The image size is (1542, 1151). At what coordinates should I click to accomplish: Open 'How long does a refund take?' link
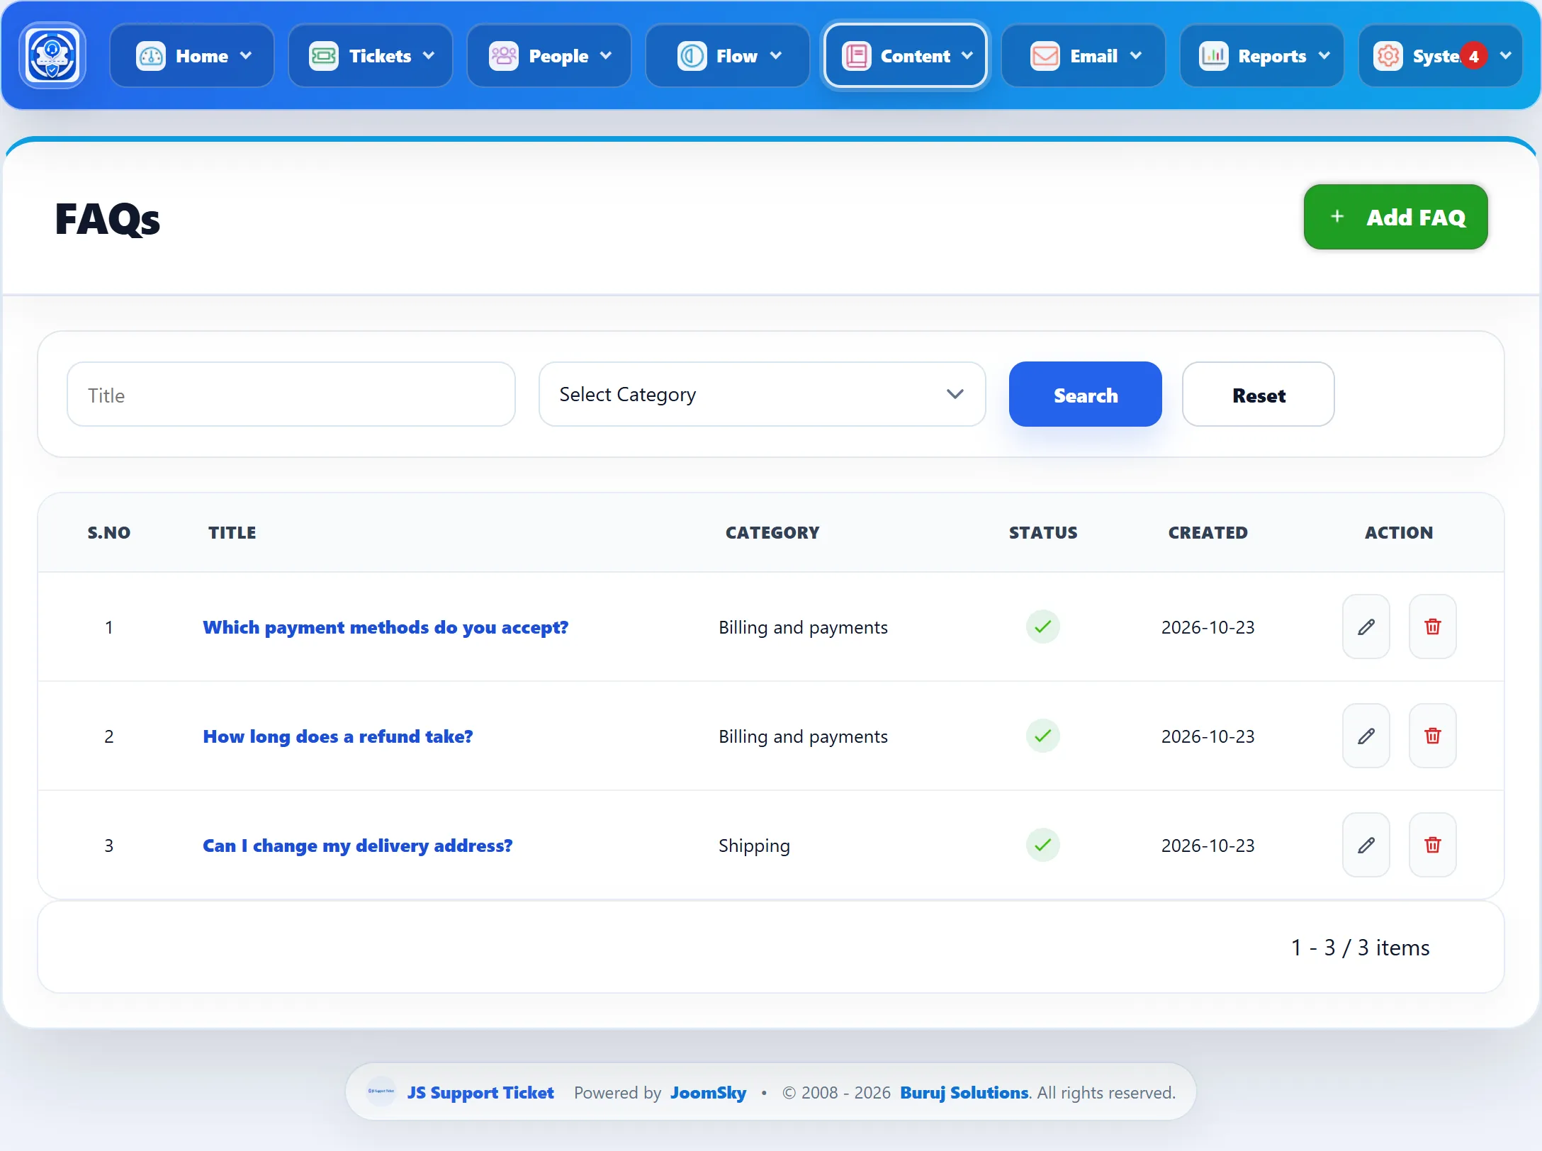(337, 736)
